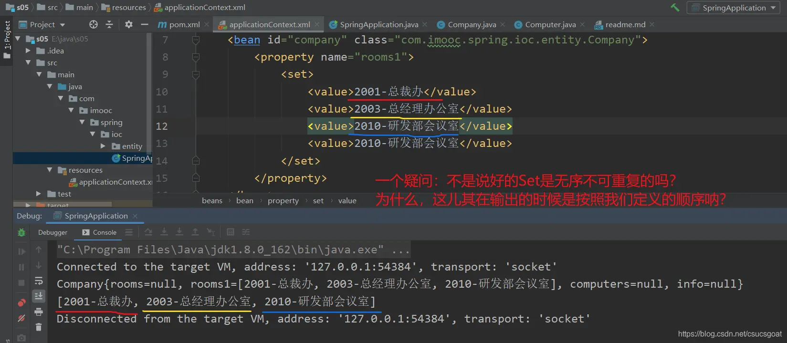Click the Build project hammer icon
The height and width of the screenshot is (343, 787).
675,8
